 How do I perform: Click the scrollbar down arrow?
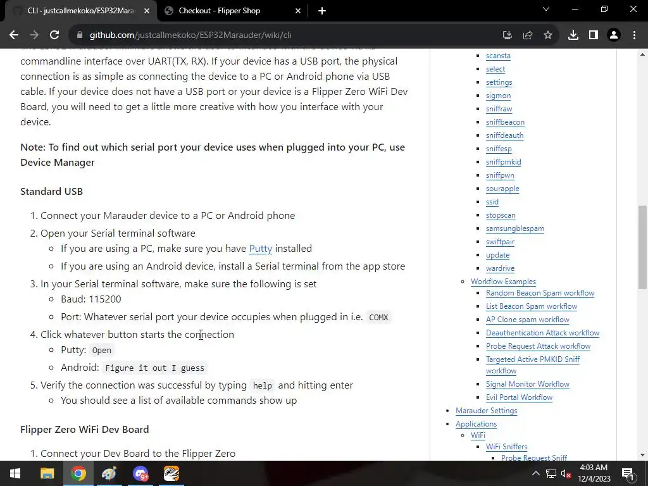click(x=643, y=456)
